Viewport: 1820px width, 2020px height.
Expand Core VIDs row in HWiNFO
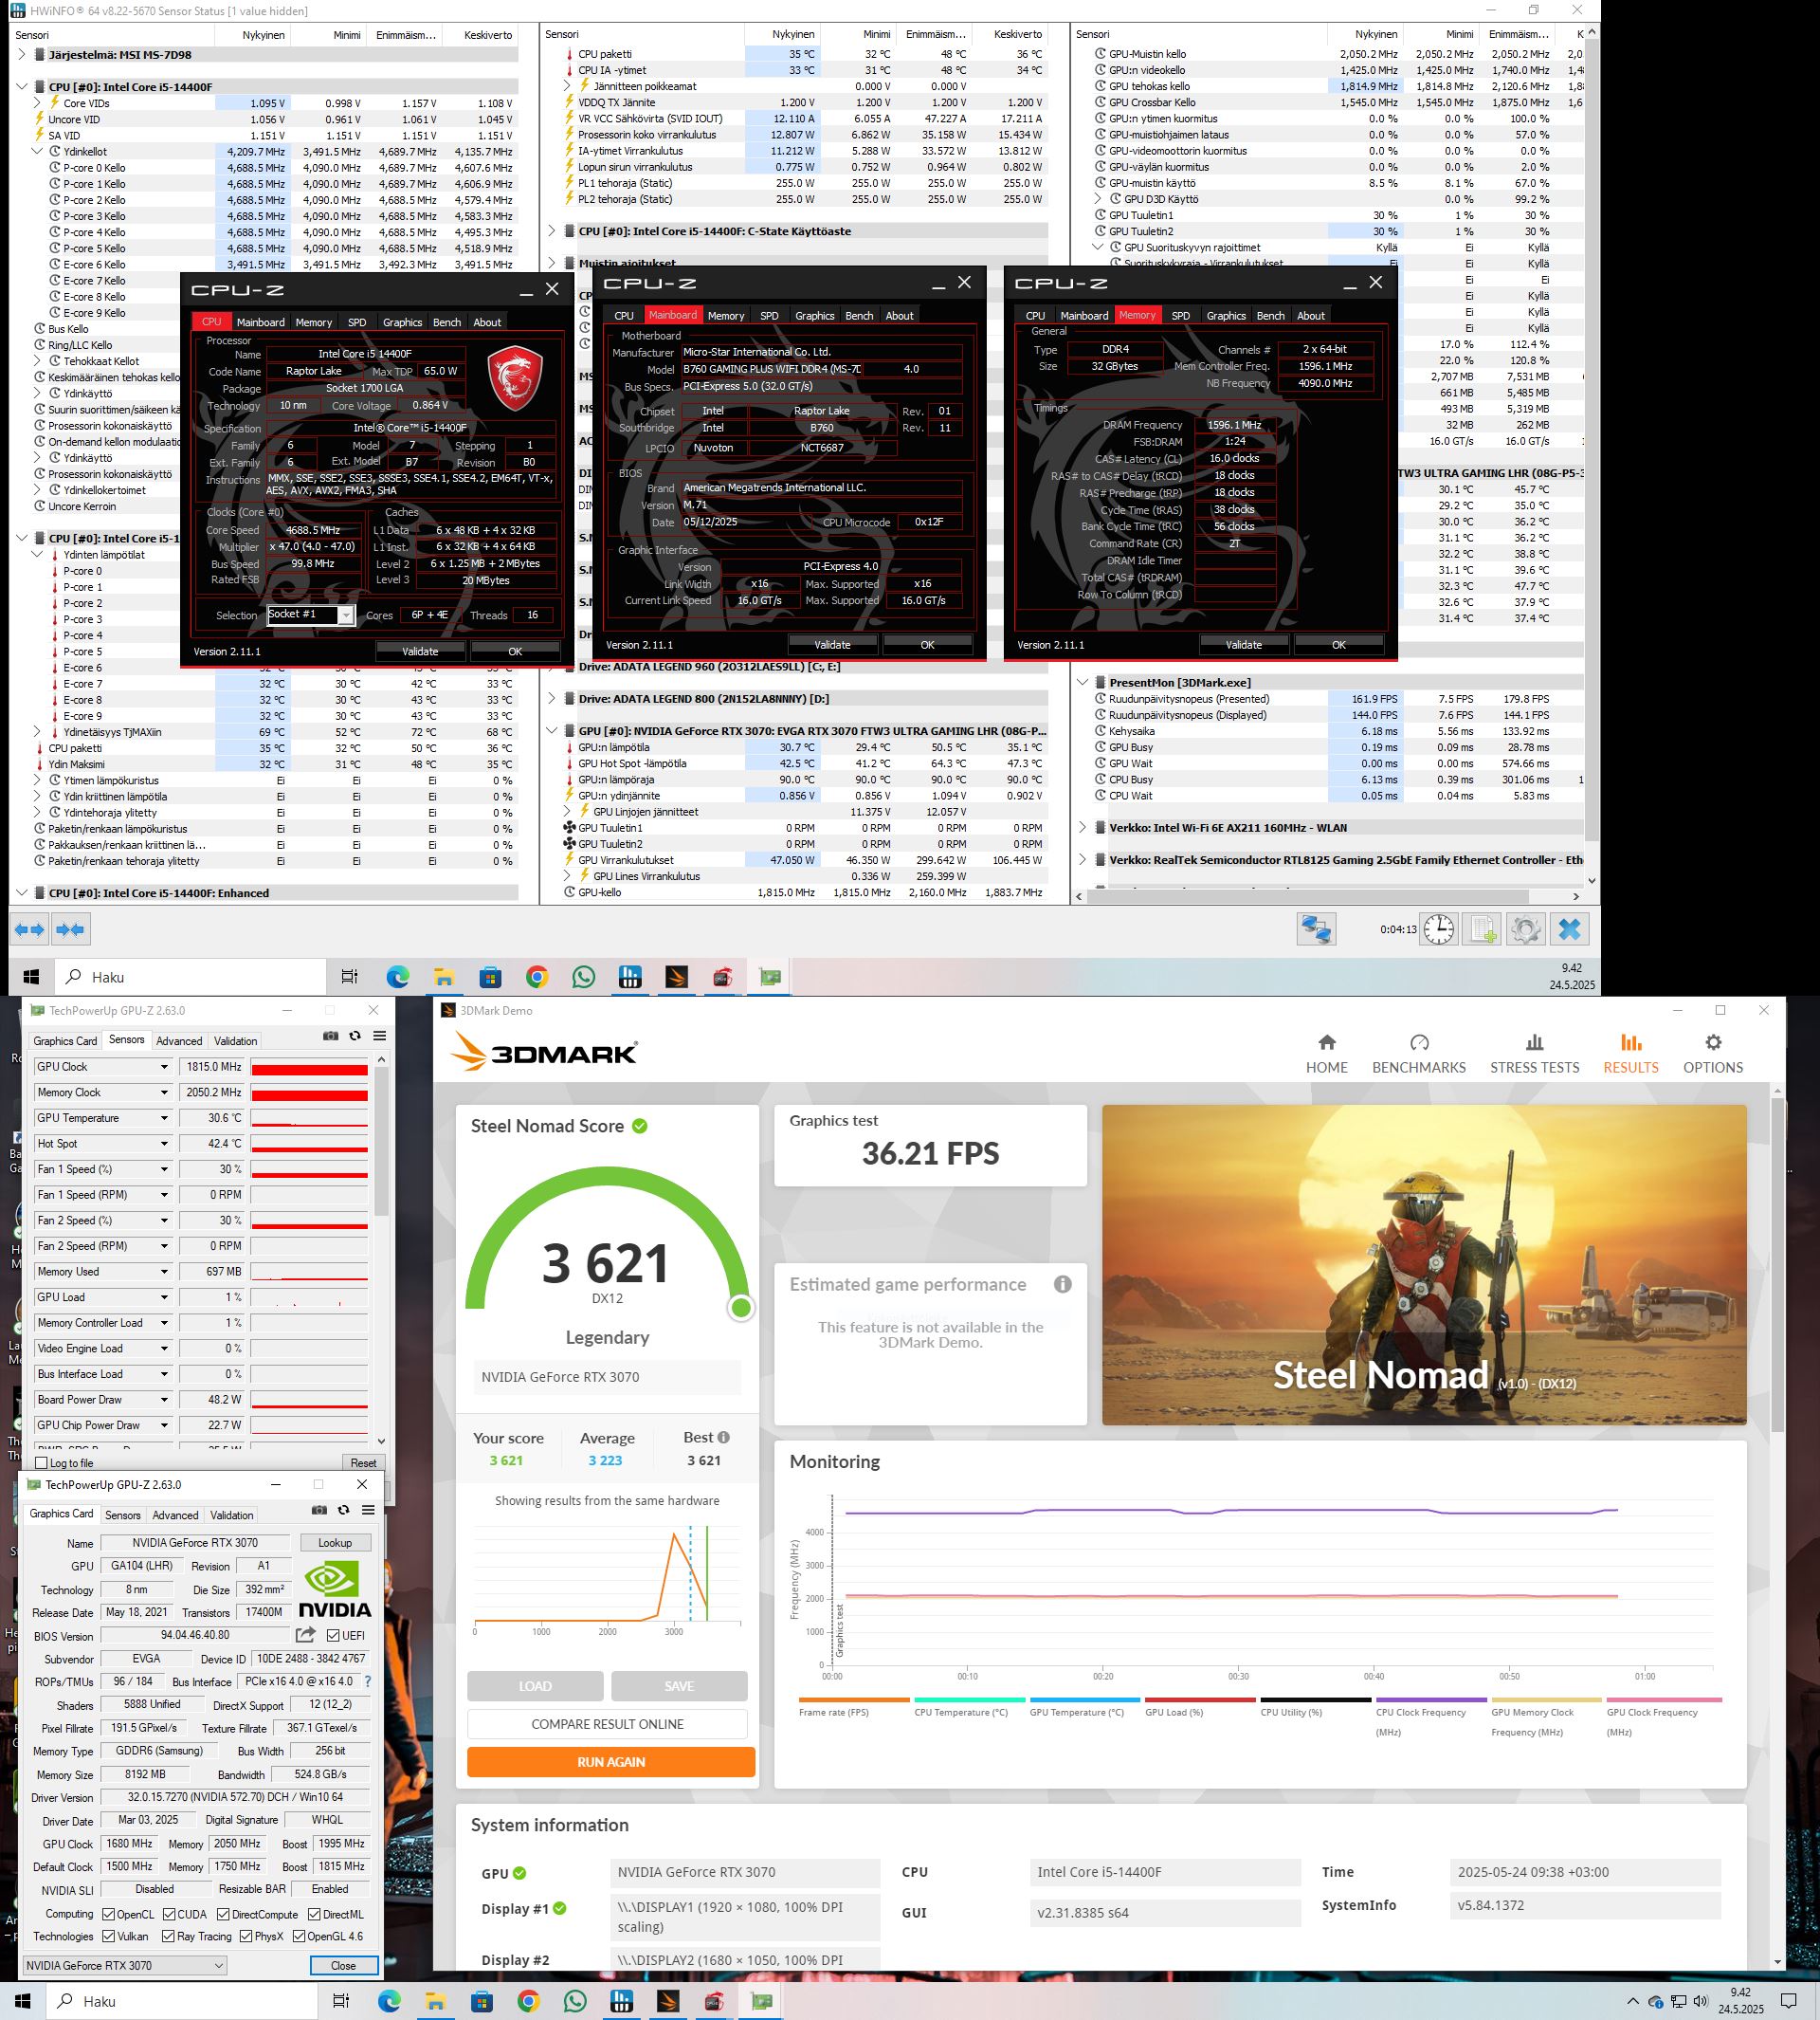tap(38, 102)
